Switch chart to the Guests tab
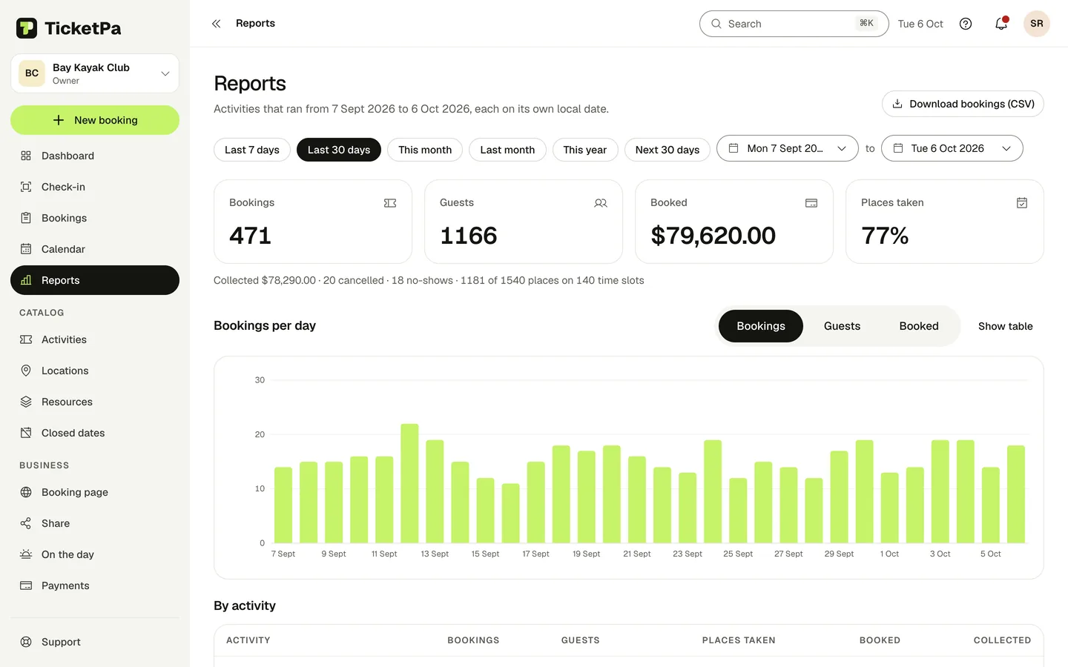1068x667 pixels. [843, 326]
